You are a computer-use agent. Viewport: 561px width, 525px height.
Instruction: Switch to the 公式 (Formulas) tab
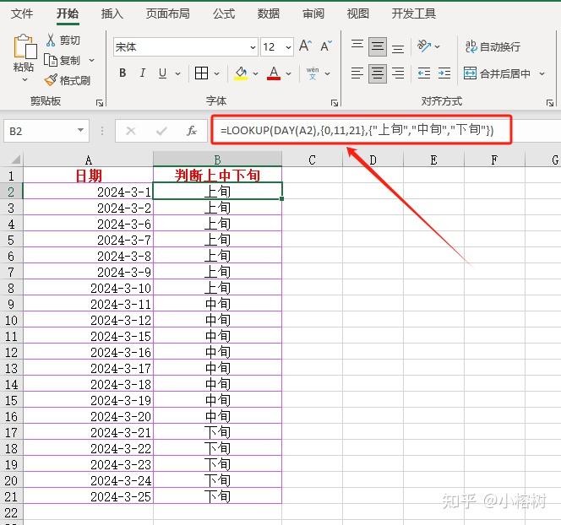click(224, 14)
